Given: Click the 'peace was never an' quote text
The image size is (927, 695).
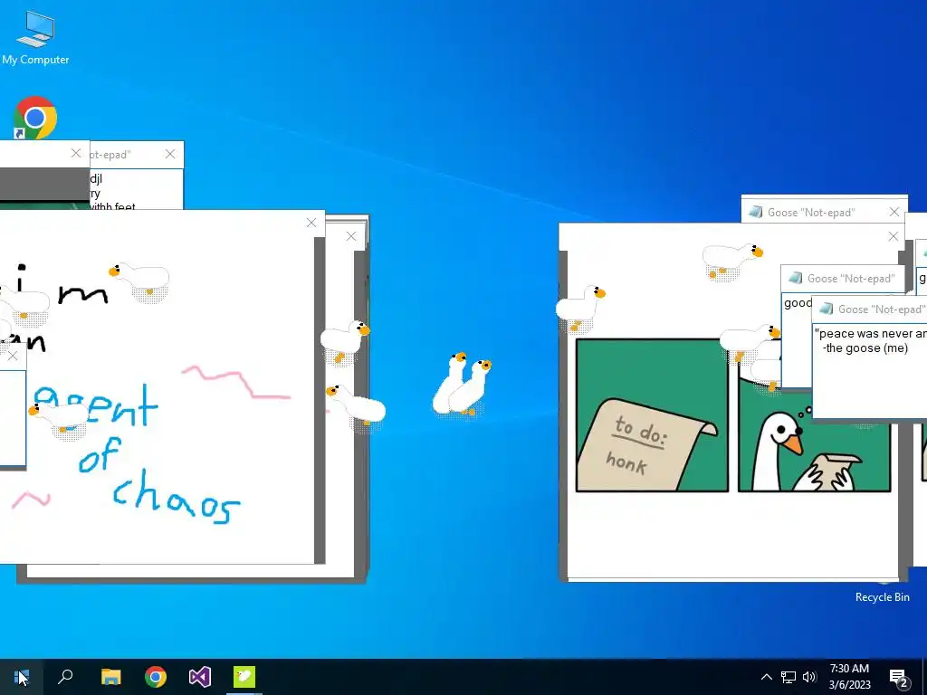Looking at the screenshot, I should (x=870, y=333).
